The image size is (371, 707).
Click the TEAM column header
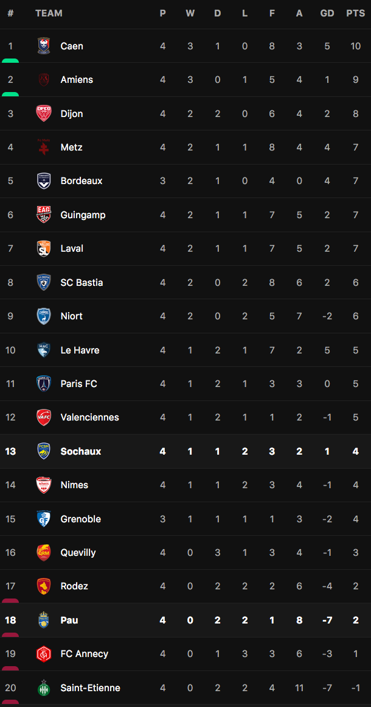point(49,13)
